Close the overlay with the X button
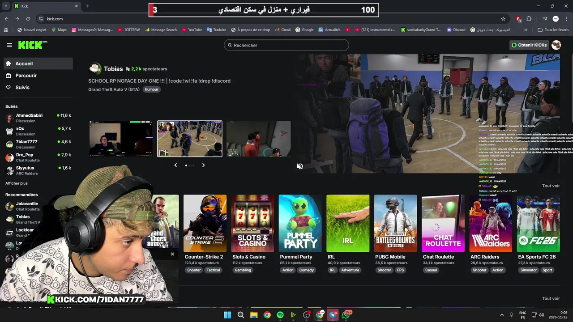This screenshot has width=573, height=322. coord(172,254)
